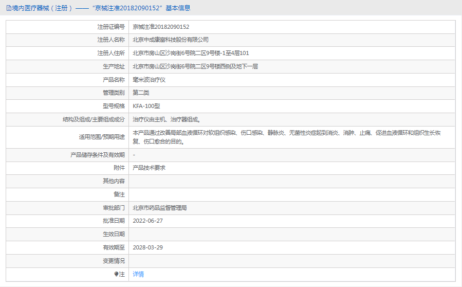Click the 产品名称 label
Viewport: 462px width, 287px height.
click(114, 80)
